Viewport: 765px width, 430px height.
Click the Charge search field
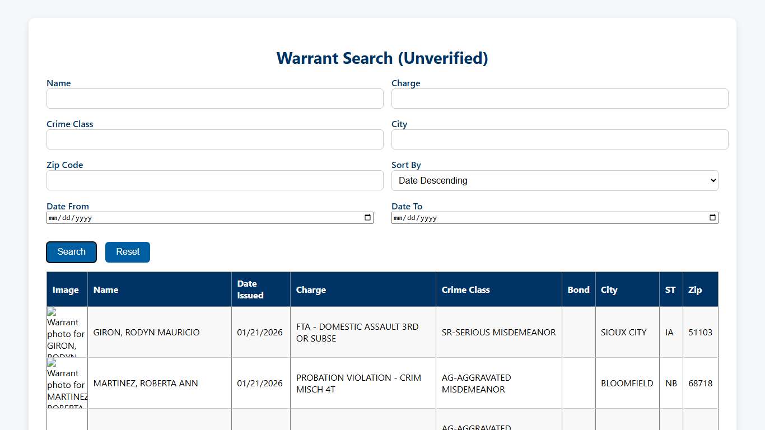(559, 99)
